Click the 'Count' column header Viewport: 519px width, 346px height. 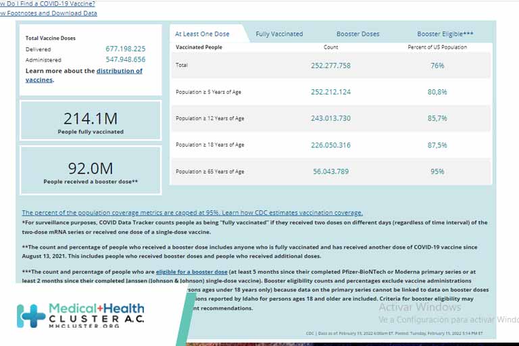[x=330, y=47]
